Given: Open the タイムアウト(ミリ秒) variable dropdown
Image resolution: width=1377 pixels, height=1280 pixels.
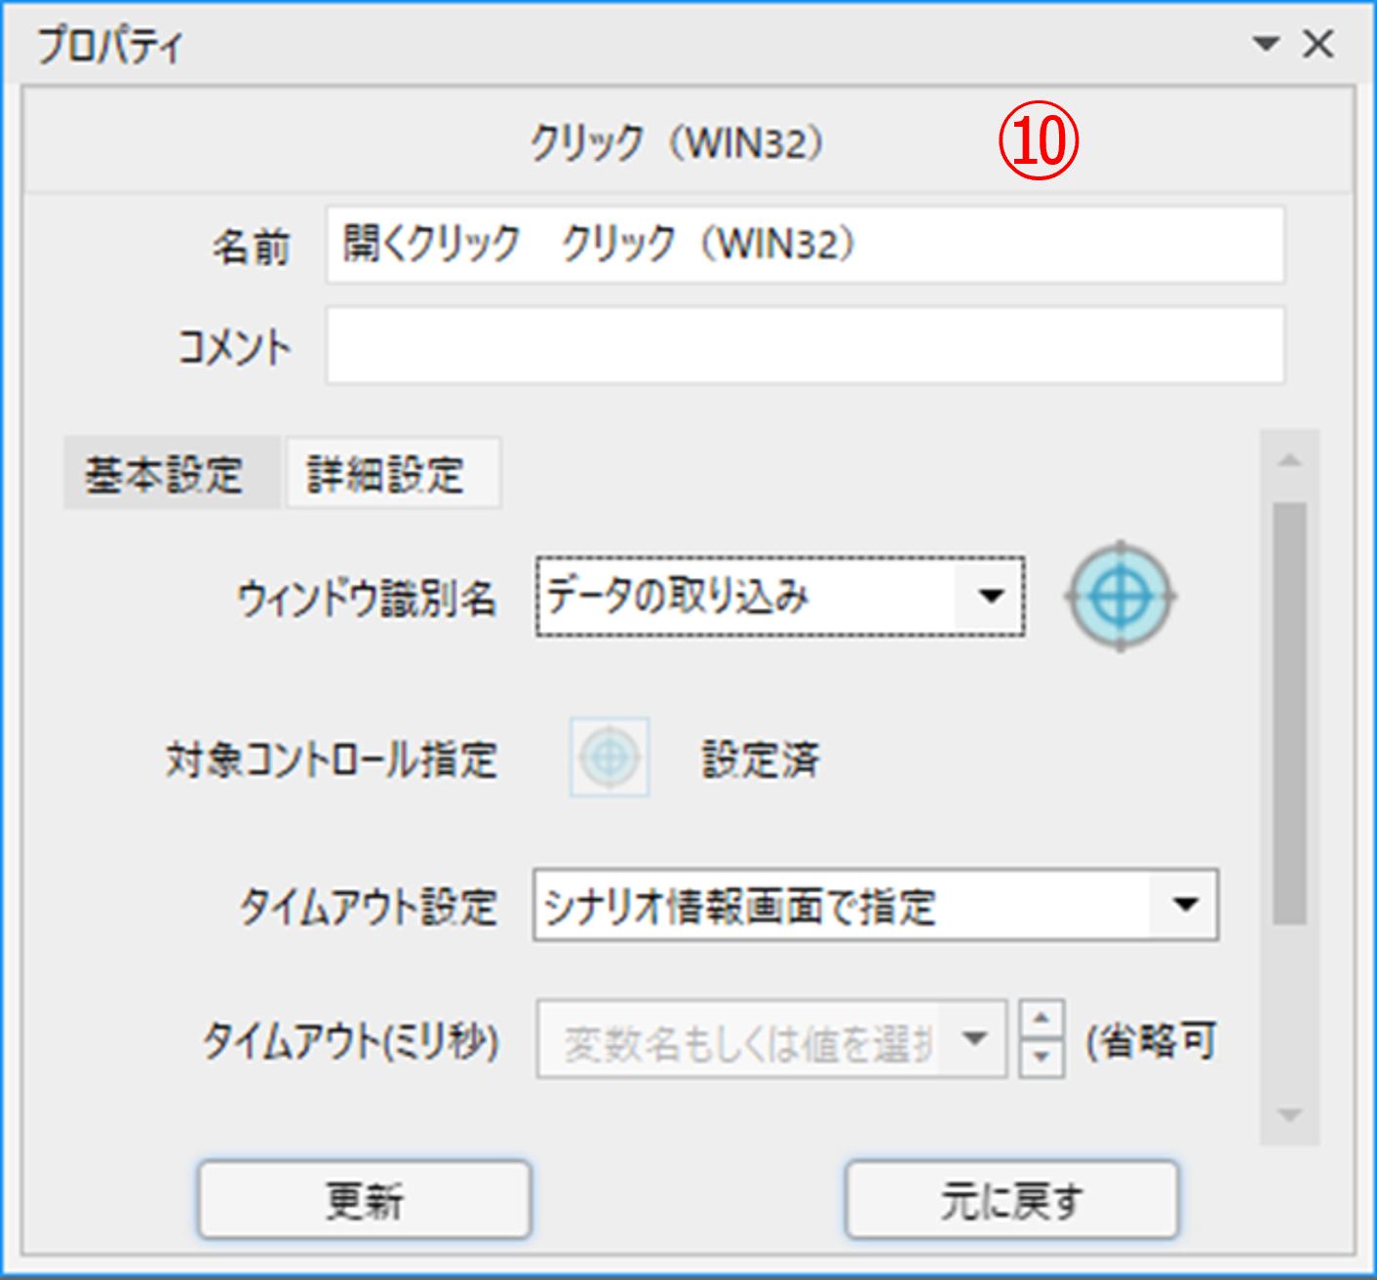Looking at the screenshot, I should point(973,1039).
